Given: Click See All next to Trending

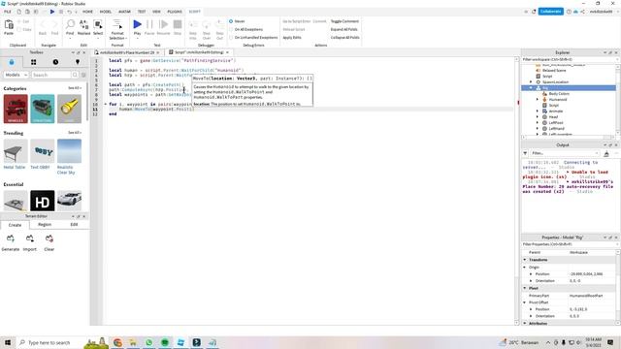Looking at the screenshot, I should coord(74,133).
